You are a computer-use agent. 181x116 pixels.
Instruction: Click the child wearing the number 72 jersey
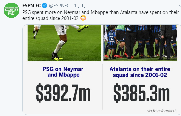tap(112, 42)
